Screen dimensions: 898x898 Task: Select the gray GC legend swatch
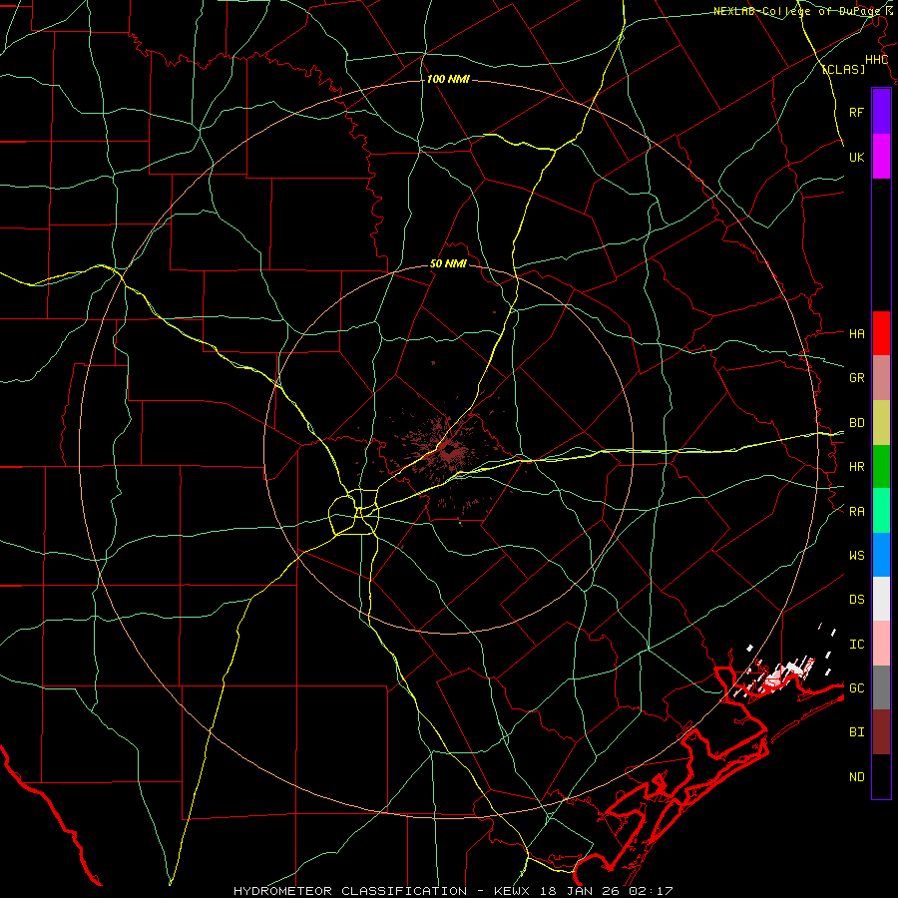click(881, 687)
